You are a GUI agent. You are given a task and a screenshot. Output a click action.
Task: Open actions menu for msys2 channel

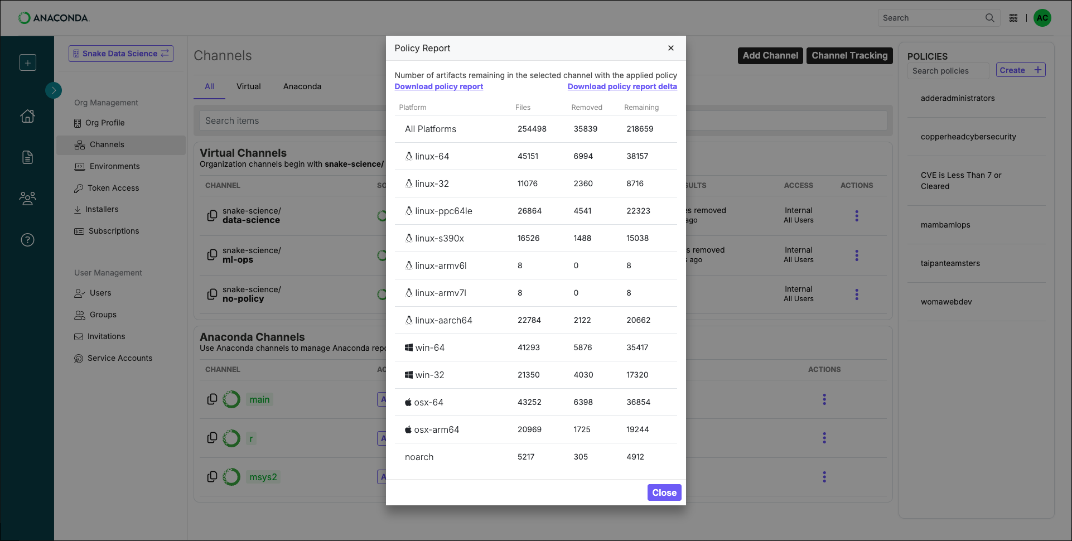click(824, 477)
